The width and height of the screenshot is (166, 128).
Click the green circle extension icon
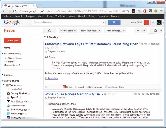pyautogui.click(x=156, y=11)
